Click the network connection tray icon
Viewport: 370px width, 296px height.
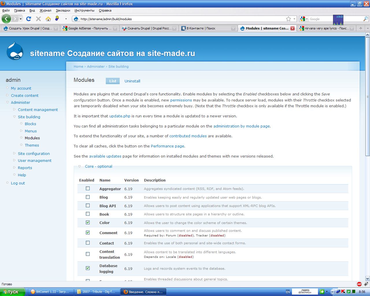coord(338,292)
